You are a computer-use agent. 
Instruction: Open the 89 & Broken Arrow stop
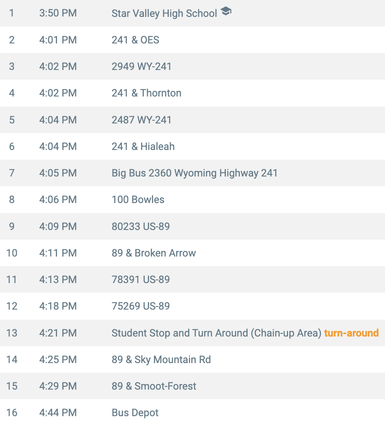click(154, 253)
